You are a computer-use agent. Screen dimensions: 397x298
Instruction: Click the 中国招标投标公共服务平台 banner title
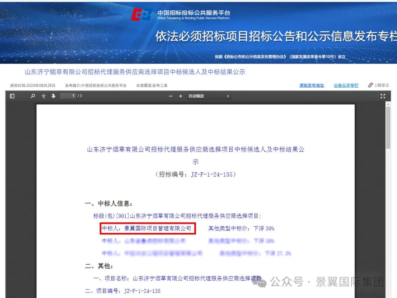point(194,12)
